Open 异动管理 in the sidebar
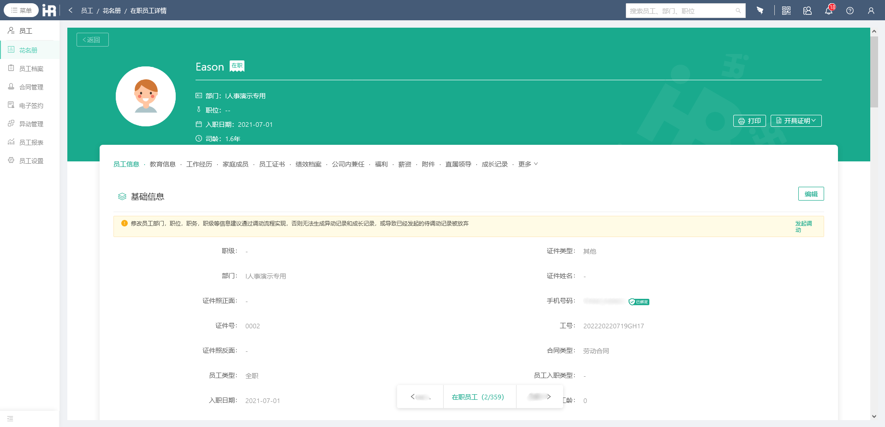This screenshot has width=885, height=427. click(30, 124)
